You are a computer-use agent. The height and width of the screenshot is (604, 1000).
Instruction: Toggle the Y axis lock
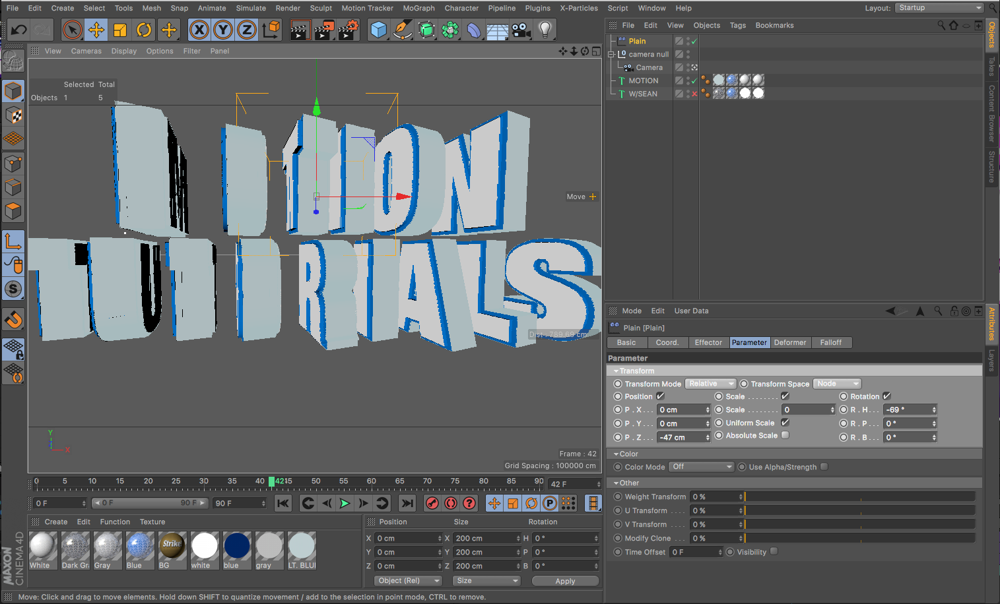point(223,30)
